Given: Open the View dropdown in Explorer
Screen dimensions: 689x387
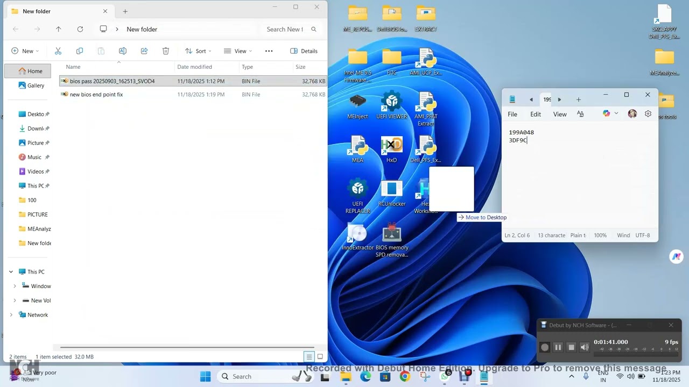Looking at the screenshot, I should [238, 51].
